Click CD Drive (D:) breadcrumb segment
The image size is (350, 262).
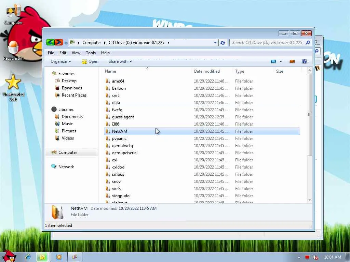click(136, 43)
